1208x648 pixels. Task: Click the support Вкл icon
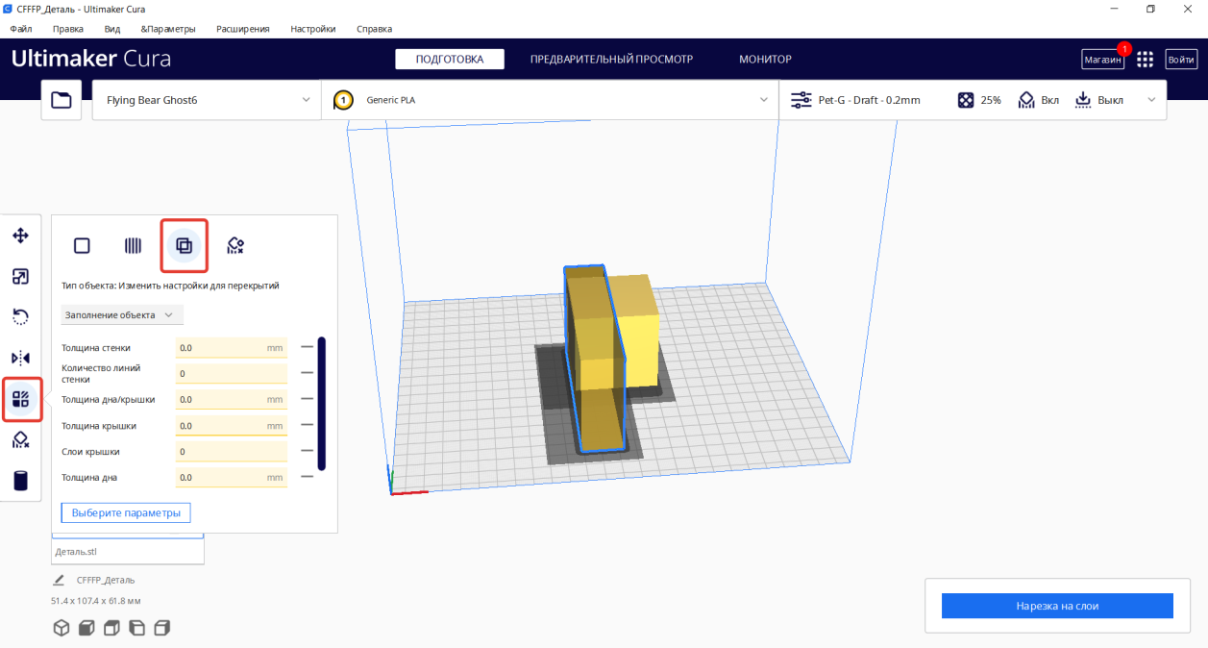pyautogui.click(x=1026, y=100)
